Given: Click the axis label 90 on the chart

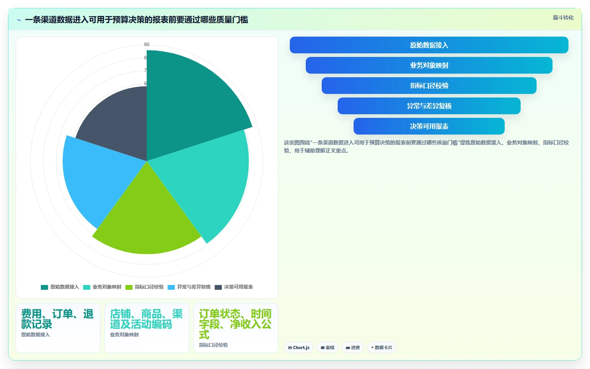Looking at the screenshot, I should click(147, 45).
